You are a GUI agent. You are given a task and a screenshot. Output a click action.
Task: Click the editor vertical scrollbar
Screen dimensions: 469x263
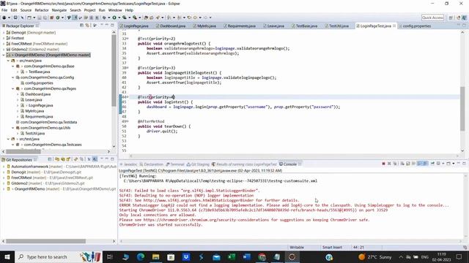[x=462, y=109]
